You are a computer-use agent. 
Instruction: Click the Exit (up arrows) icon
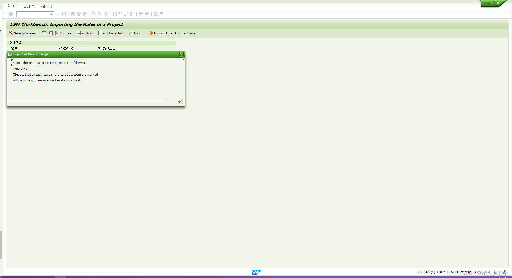pos(79,14)
